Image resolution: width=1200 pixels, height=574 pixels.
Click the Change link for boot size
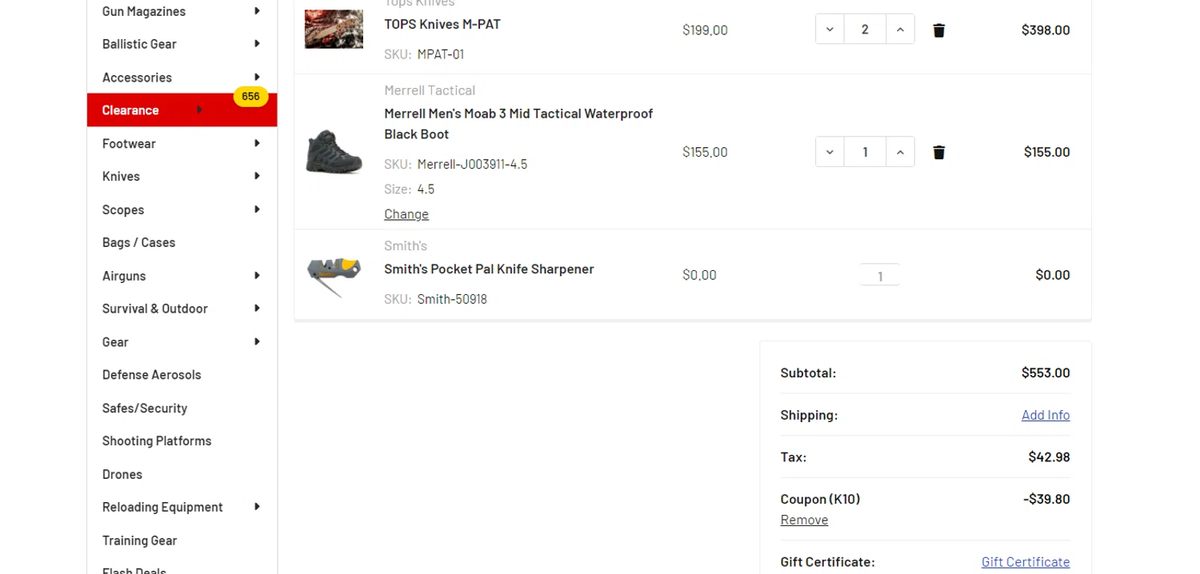(x=406, y=214)
